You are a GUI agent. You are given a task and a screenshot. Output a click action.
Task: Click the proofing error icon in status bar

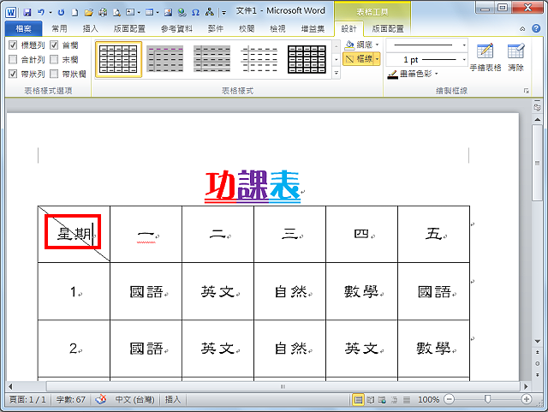point(101,399)
